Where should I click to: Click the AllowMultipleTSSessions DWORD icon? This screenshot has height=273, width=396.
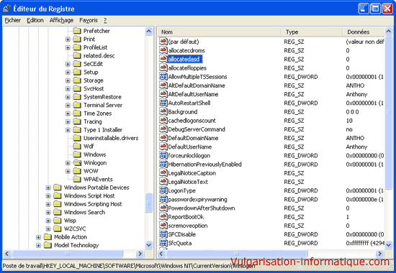tap(163, 76)
